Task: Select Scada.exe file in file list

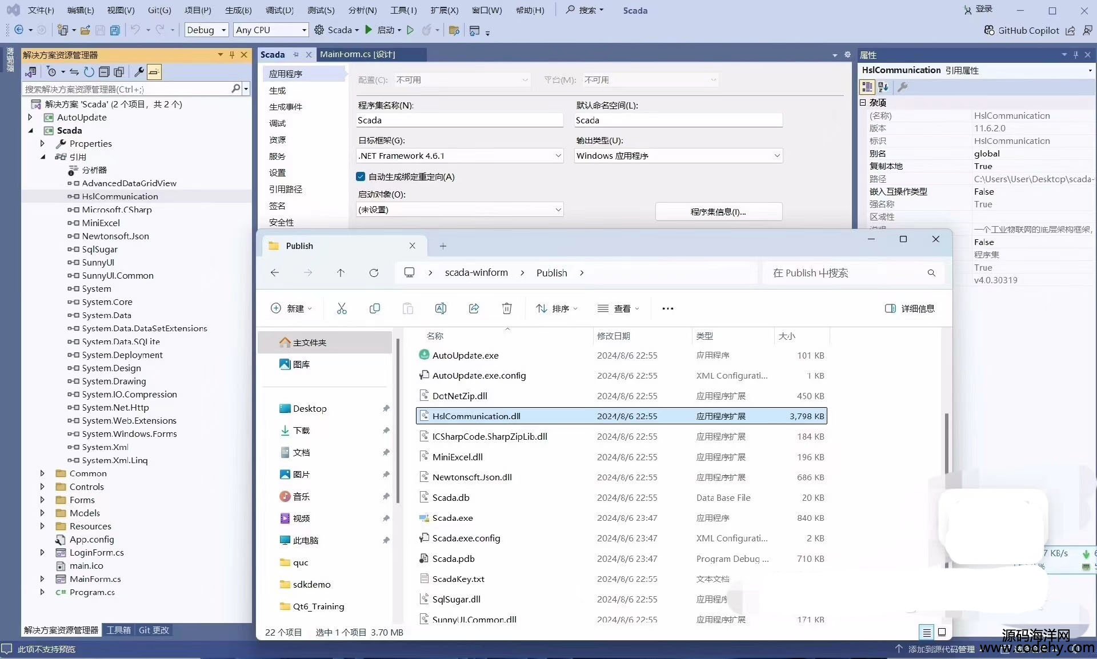Action: tap(622, 518)
